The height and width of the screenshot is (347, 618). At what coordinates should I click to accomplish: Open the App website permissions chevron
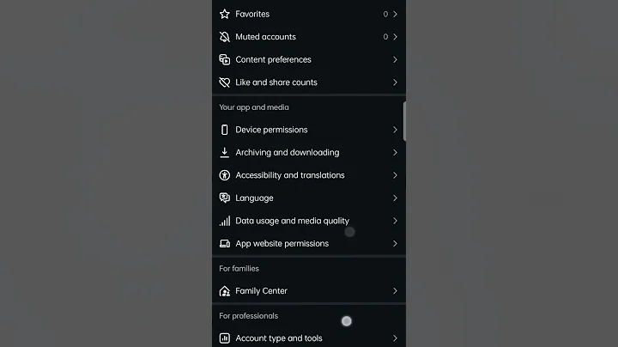click(x=395, y=243)
